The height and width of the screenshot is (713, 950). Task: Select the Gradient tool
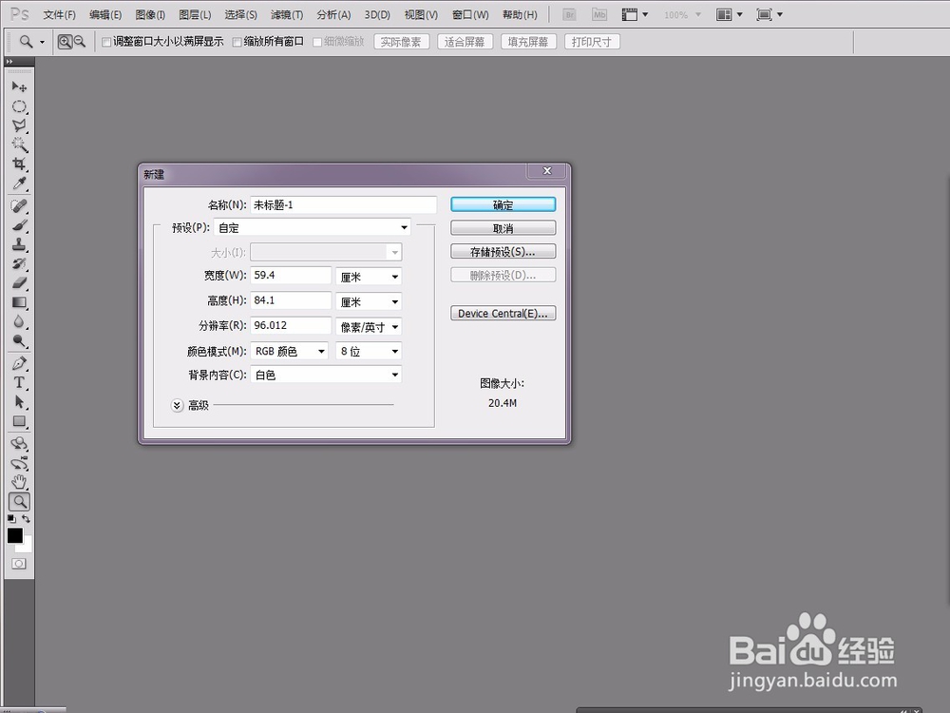tap(19, 302)
